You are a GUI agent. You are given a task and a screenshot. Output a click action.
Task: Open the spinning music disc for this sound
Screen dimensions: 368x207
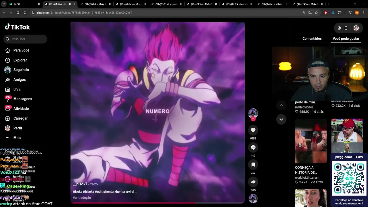coord(253,198)
